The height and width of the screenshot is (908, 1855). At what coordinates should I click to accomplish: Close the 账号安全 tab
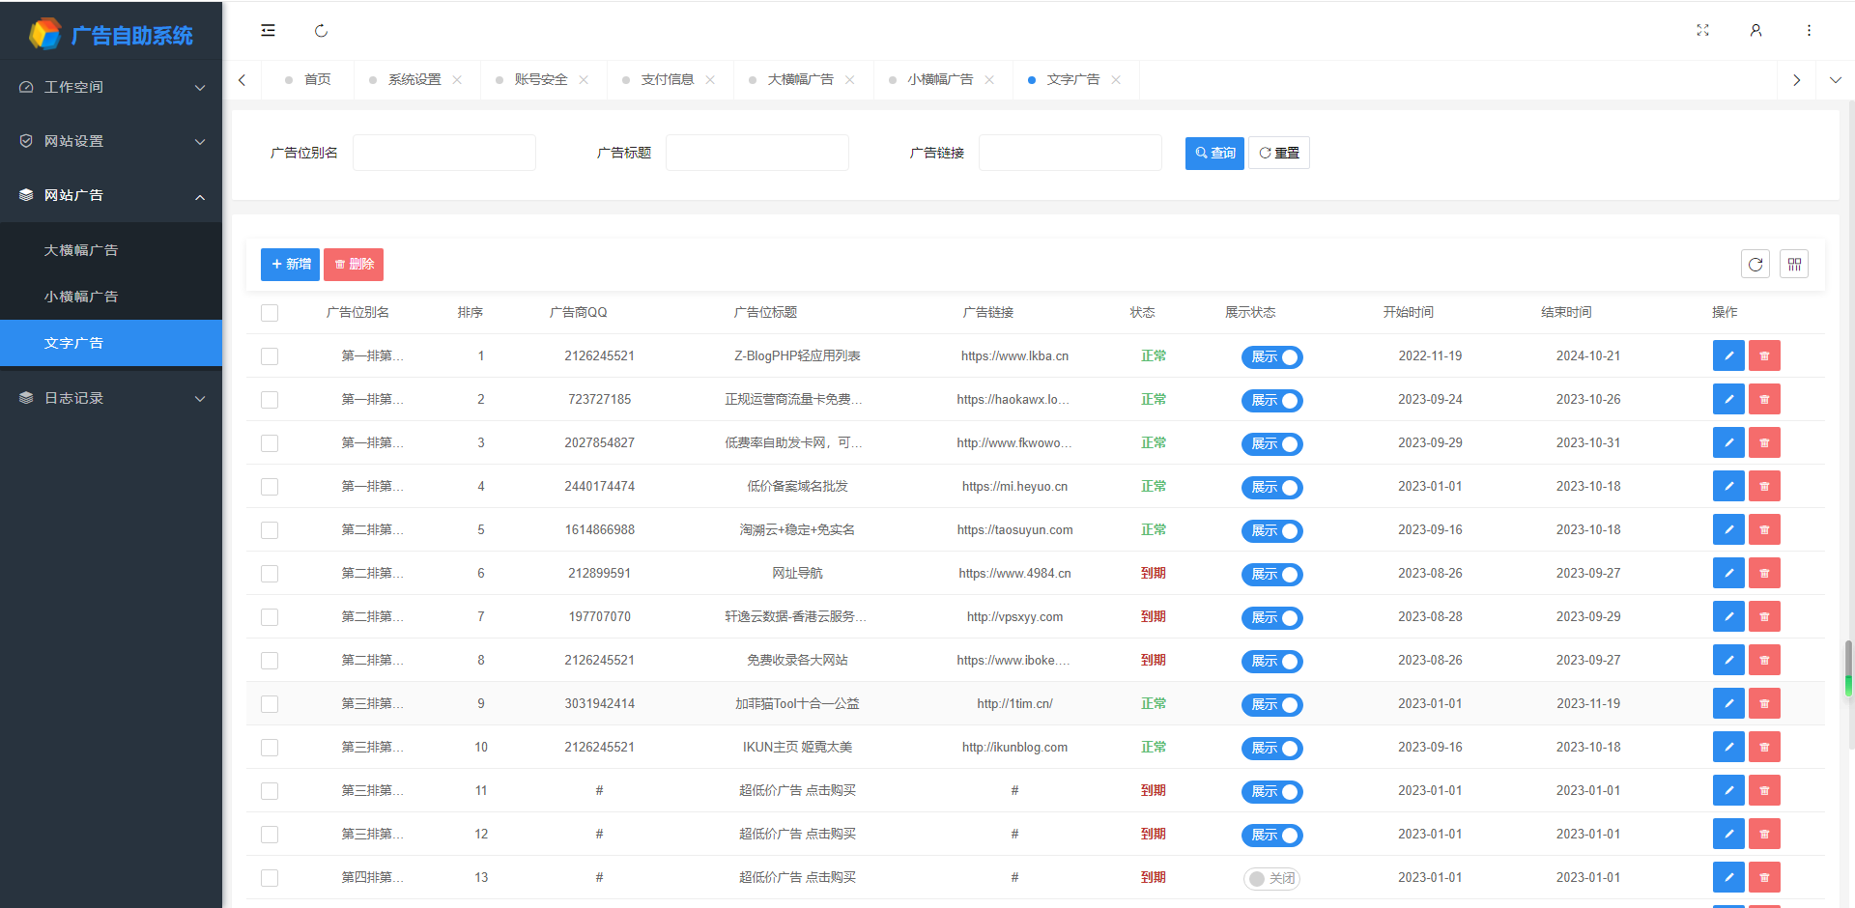[584, 80]
